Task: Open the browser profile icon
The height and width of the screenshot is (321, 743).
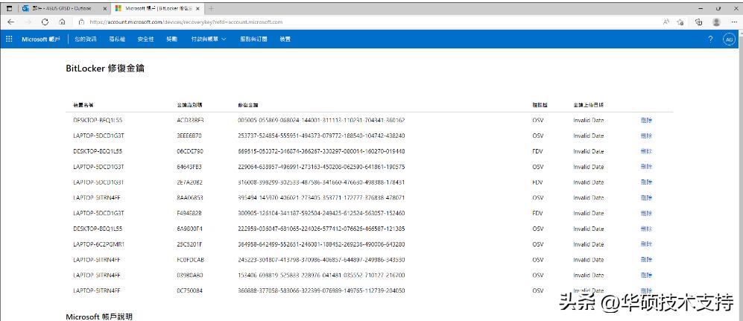Action: click(x=716, y=22)
